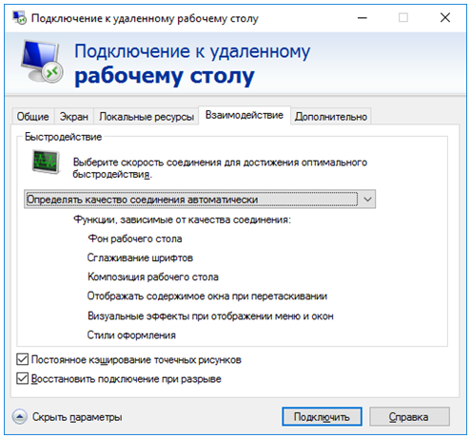Screen dimensions: 471x438
Task: Select the Определять качество соединения автоматически combo box
Action: (x=200, y=200)
